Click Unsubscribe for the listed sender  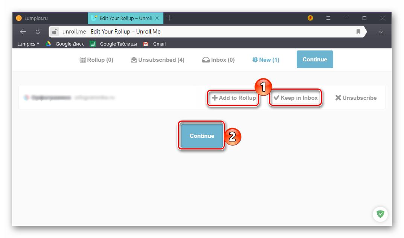pos(356,98)
